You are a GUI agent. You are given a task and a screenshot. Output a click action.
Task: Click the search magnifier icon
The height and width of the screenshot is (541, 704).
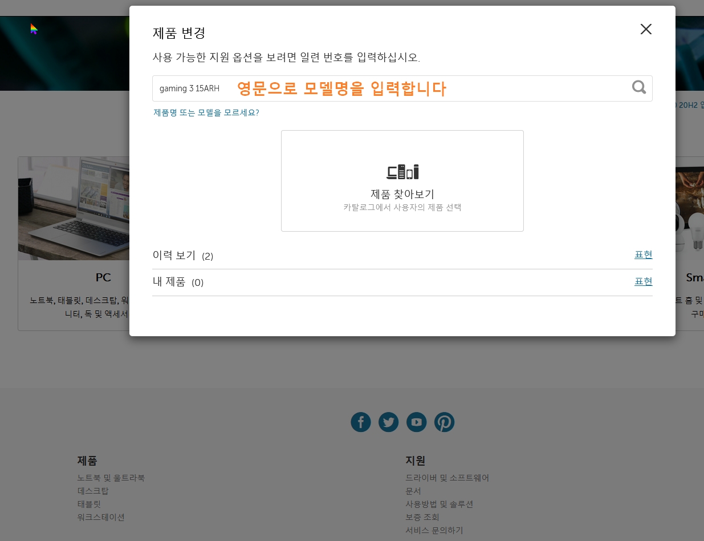tap(638, 87)
